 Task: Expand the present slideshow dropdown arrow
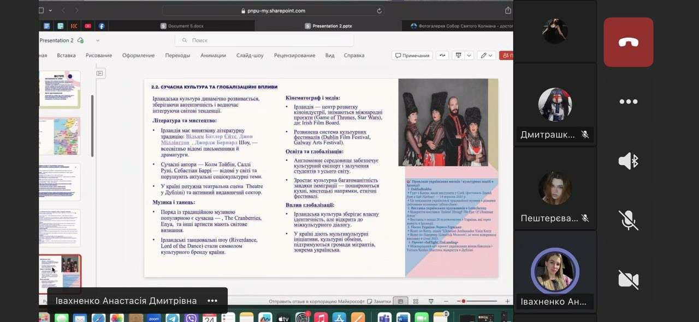coord(469,56)
